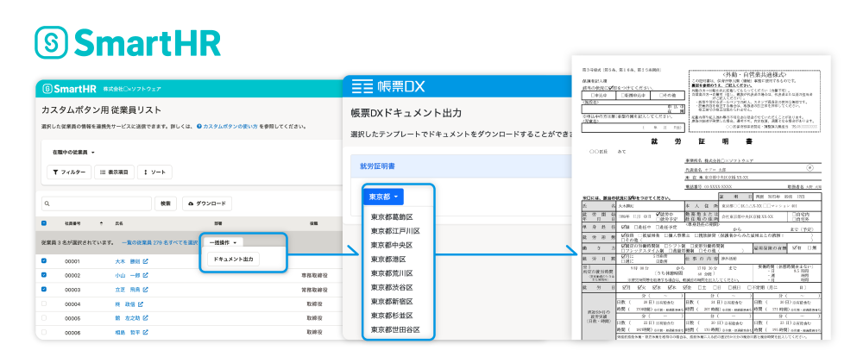Viewport: 863px width, 363px height.
Task: Open employee 立芝 飛鳥 profile link
Action: [127, 290]
